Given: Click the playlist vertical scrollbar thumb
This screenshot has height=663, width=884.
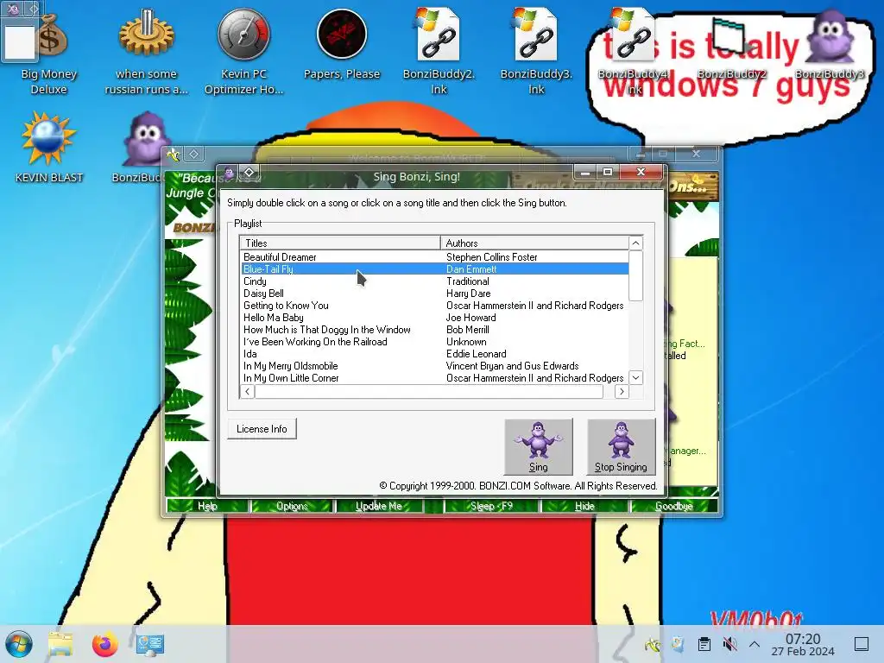Looking at the screenshot, I should tap(636, 275).
